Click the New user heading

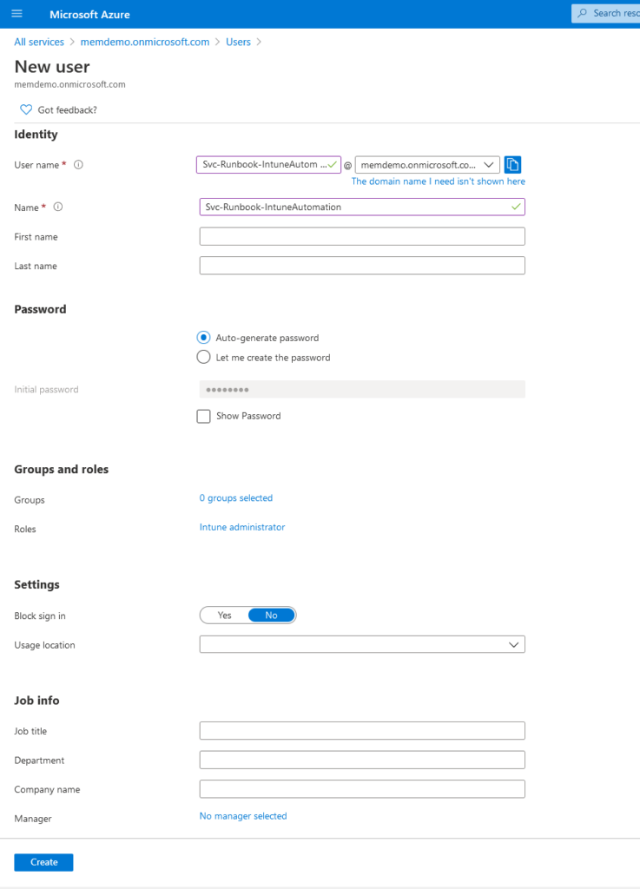click(52, 67)
